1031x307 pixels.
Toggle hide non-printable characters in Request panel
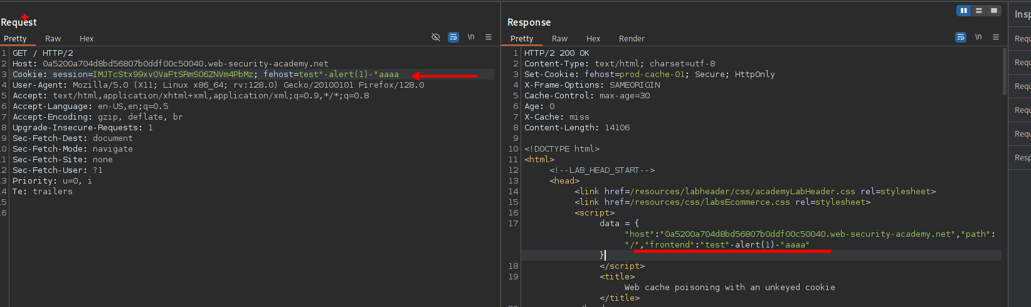[x=436, y=38]
